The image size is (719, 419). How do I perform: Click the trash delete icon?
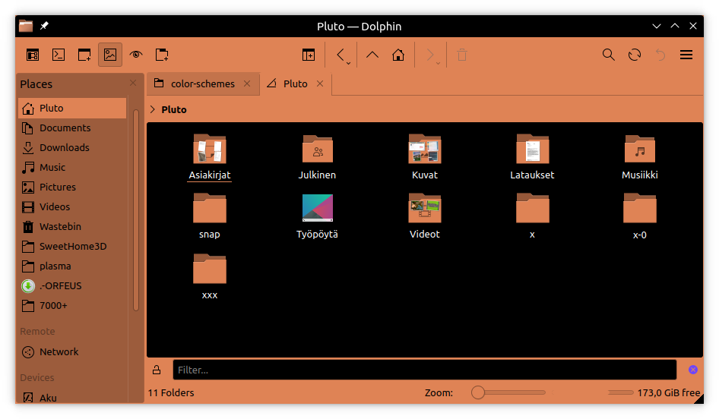tap(462, 55)
